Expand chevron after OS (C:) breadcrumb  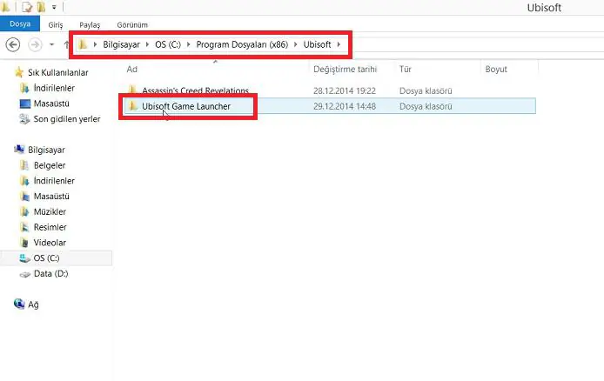coord(188,44)
